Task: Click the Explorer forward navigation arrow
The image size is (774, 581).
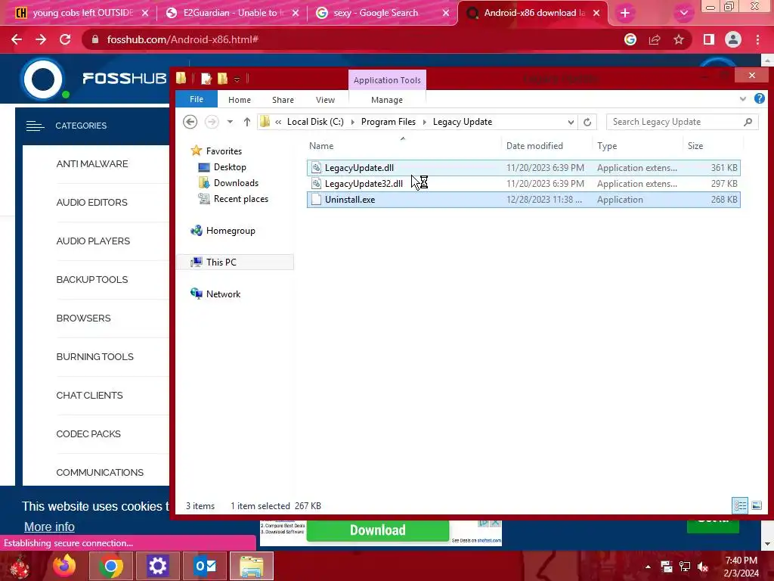Action: [x=212, y=122]
